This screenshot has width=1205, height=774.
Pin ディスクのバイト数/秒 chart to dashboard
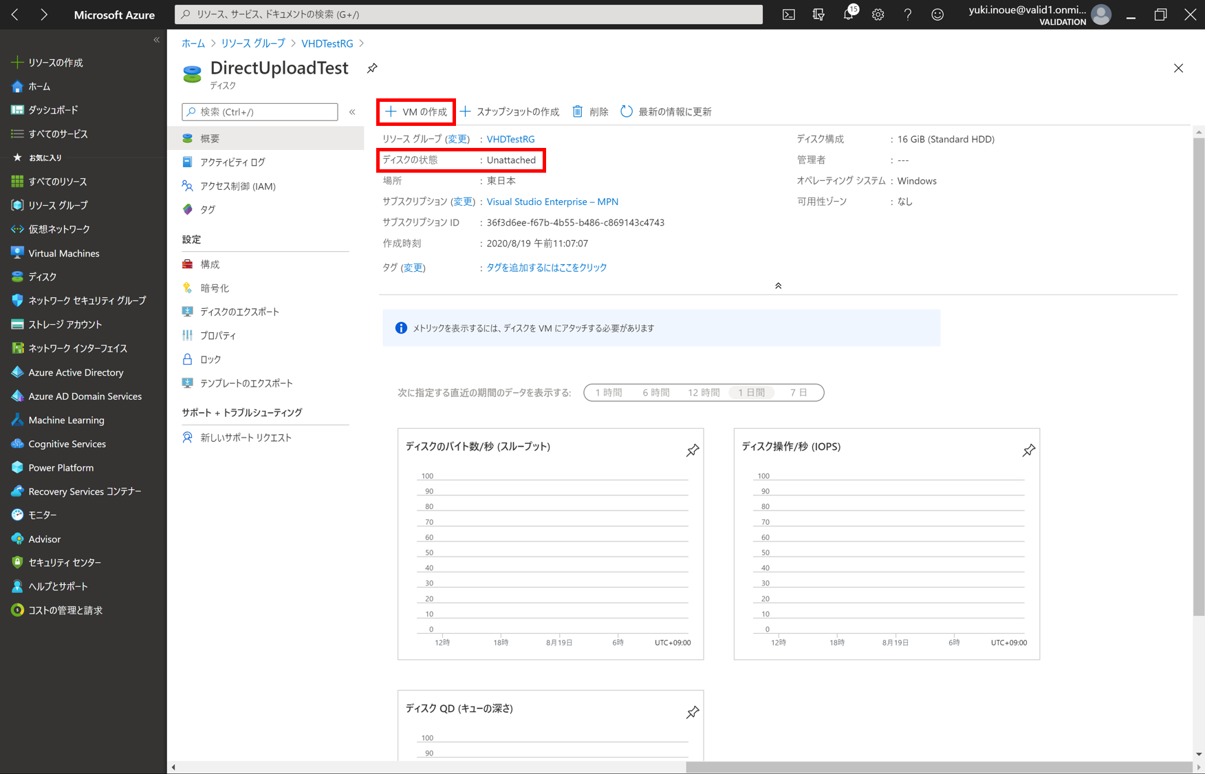[x=693, y=451]
